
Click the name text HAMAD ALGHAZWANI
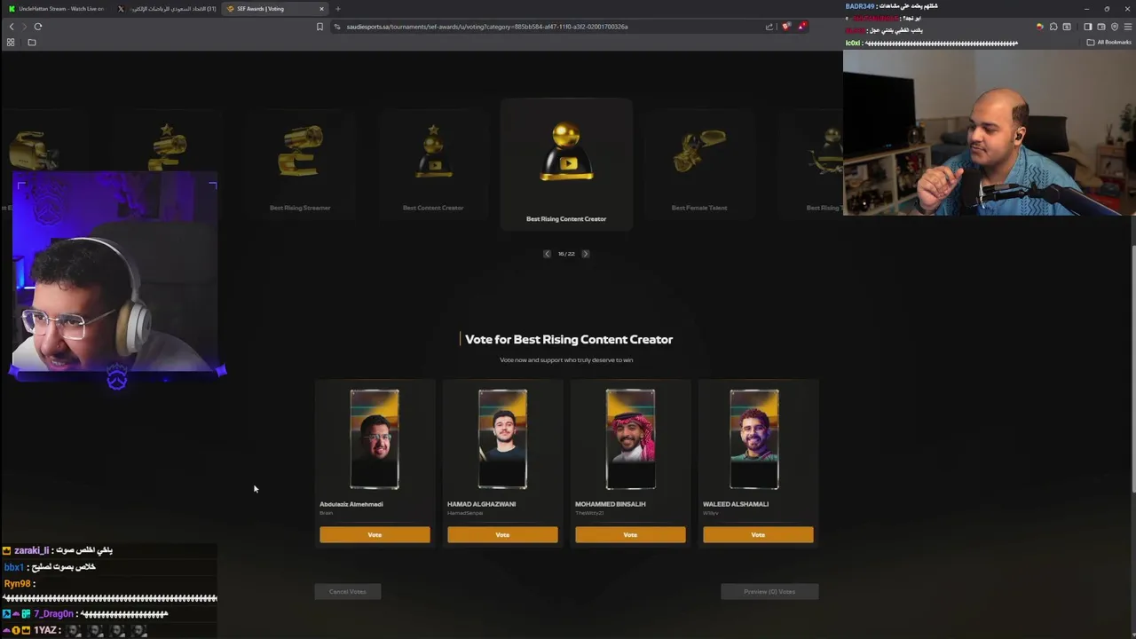tap(481, 504)
